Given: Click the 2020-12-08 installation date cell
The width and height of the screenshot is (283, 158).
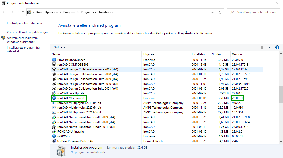Looking at the screenshot, I should (x=199, y=64).
